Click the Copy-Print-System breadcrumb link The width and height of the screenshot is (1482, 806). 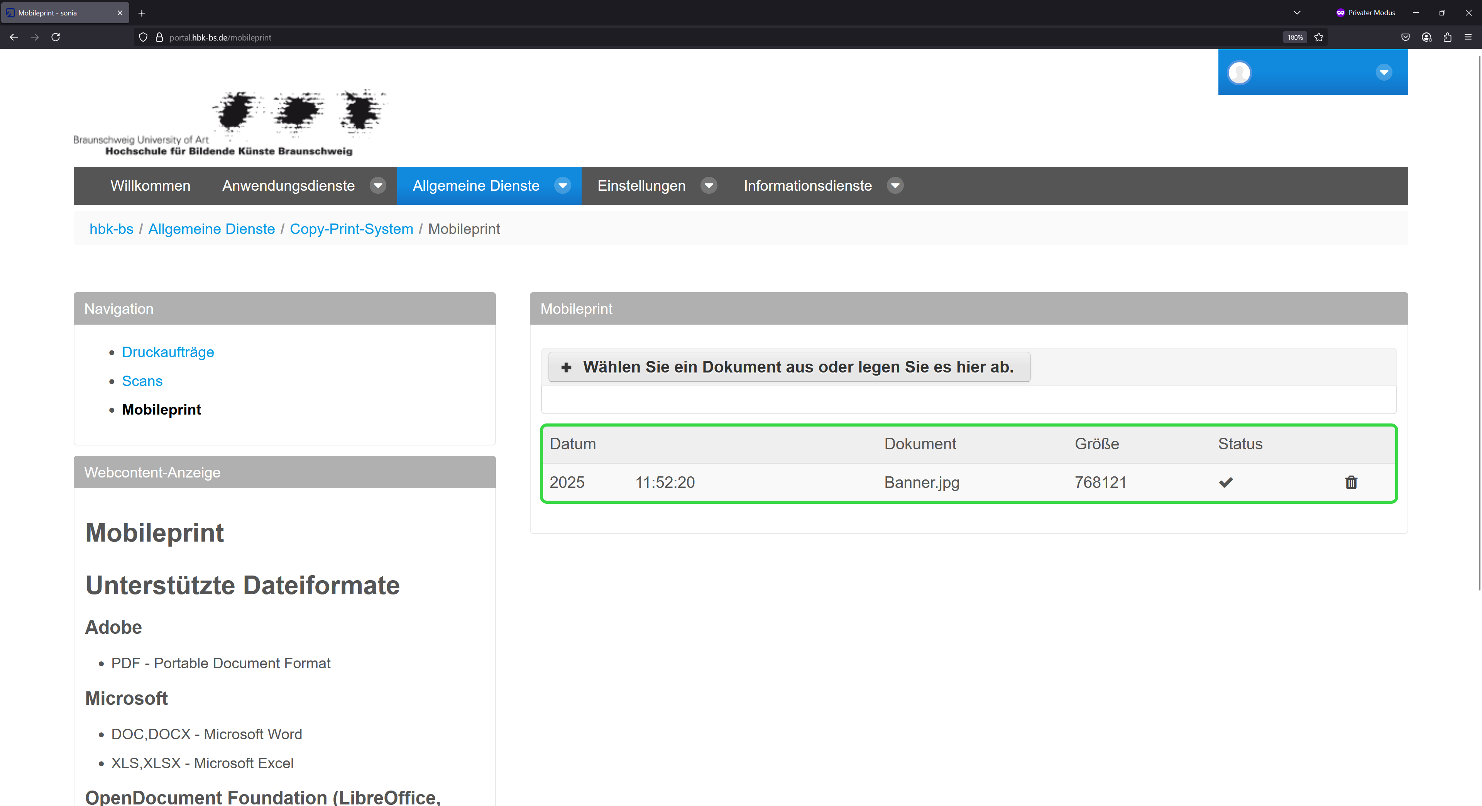(351, 229)
